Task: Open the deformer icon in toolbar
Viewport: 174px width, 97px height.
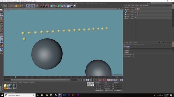Action: (x=65, y=6)
